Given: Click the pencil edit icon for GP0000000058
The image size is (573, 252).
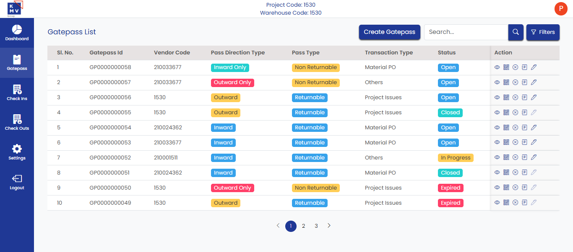Looking at the screenshot, I should [534, 67].
